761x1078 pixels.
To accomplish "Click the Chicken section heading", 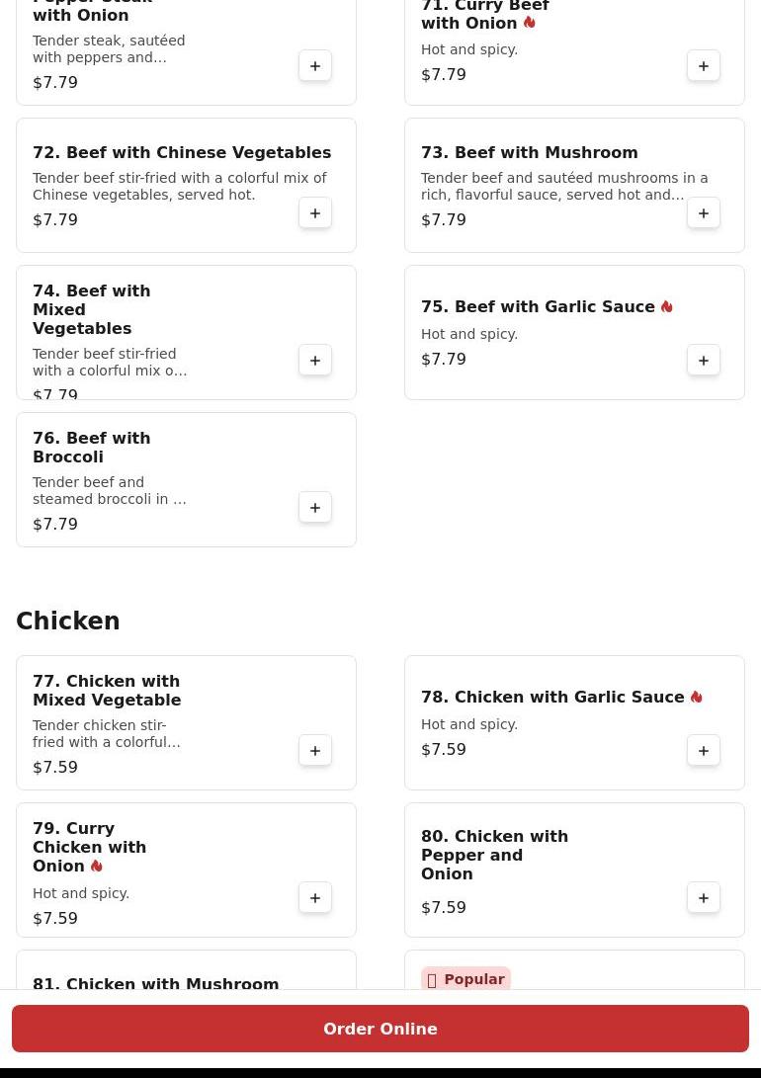I will [x=67, y=621].
